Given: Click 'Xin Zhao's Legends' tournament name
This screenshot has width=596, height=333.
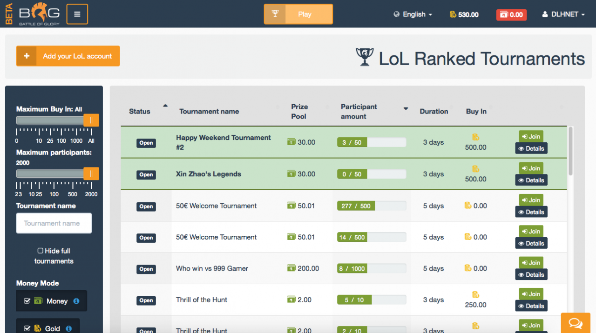Looking at the screenshot, I should 209,174.
